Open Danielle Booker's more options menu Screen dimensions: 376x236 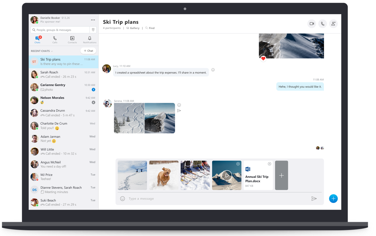click(x=93, y=19)
